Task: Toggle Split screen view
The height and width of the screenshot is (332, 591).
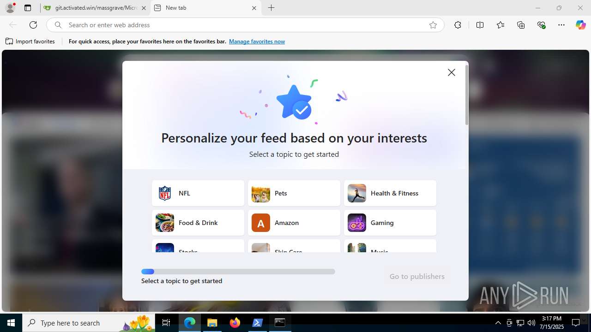Action: pyautogui.click(x=480, y=25)
